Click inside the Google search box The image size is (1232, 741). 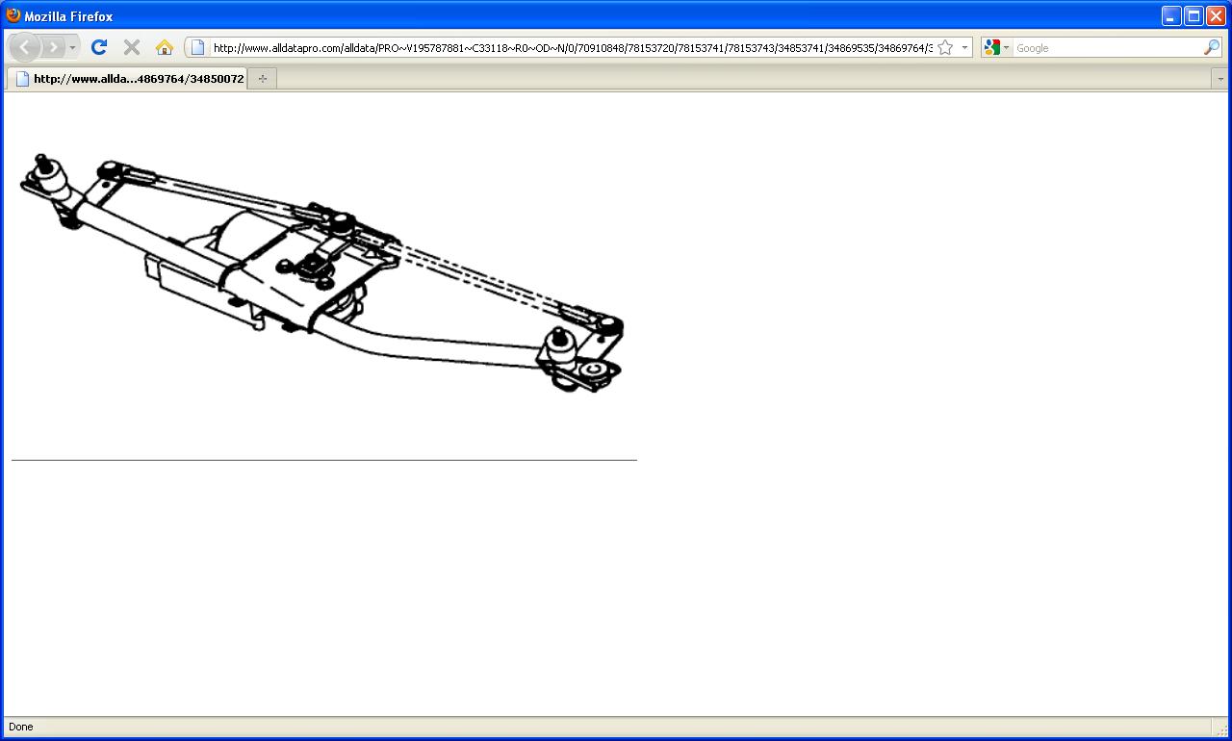click(1107, 47)
